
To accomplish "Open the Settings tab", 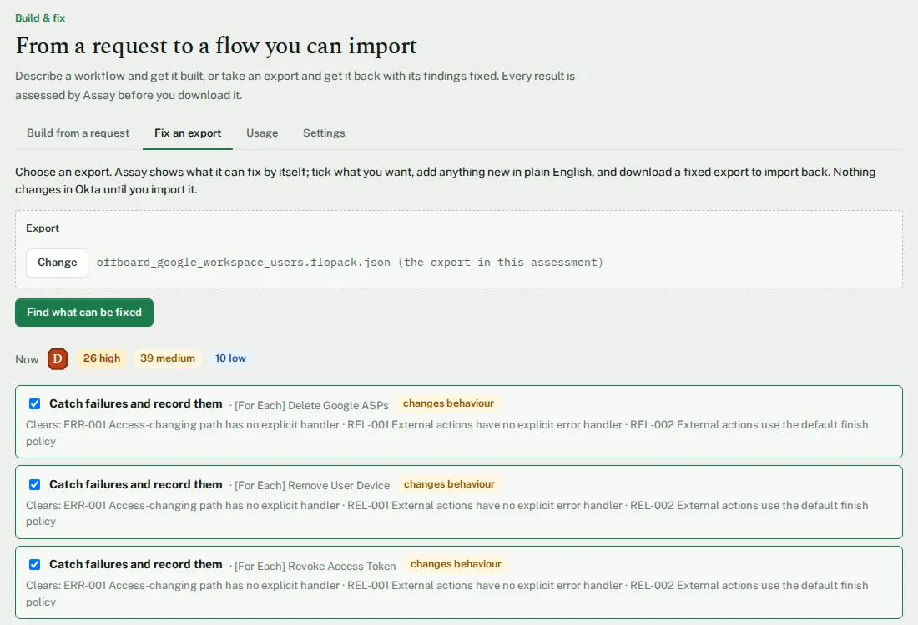I will click(x=324, y=132).
